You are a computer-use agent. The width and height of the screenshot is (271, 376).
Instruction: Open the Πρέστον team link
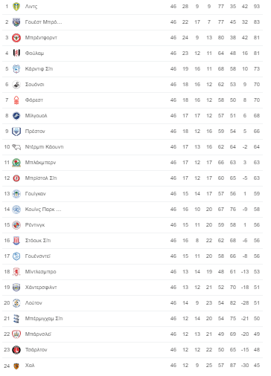point(35,132)
